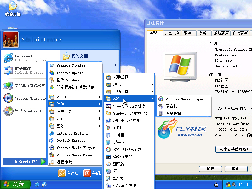Click 所有程序 all programs button
The image size is (252, 189).
tap(24, 162)
